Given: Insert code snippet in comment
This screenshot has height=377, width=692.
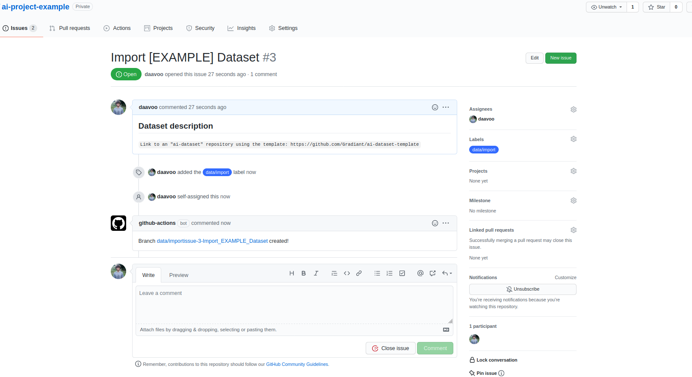Looking at the screenshot, I should (347, 274).
